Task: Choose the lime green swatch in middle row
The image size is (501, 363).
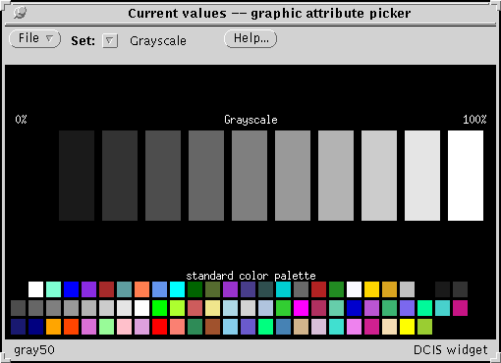Action: 283,308
